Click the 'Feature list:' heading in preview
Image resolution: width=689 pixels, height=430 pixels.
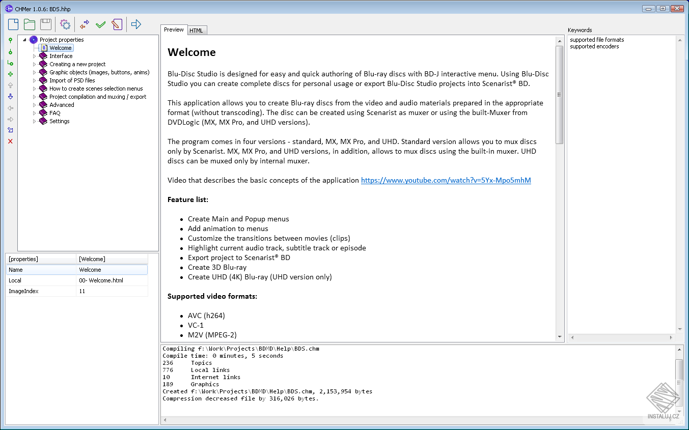tap(188, 199)
